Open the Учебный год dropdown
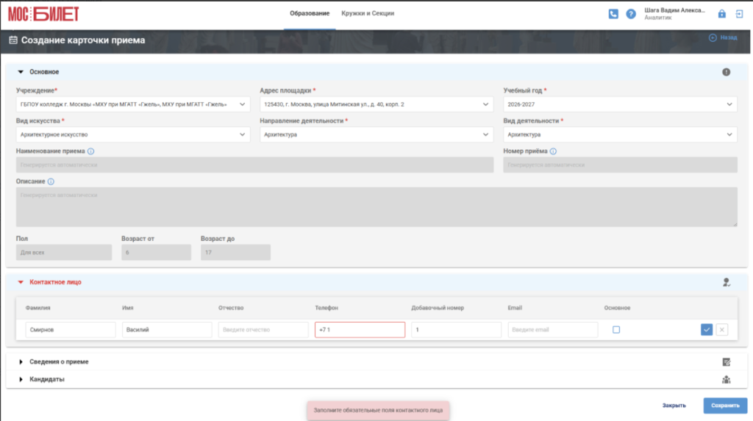This screenshot has width=753, height=421. click(620, 104)
